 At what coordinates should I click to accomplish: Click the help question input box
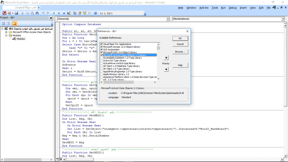click(20, 7)
